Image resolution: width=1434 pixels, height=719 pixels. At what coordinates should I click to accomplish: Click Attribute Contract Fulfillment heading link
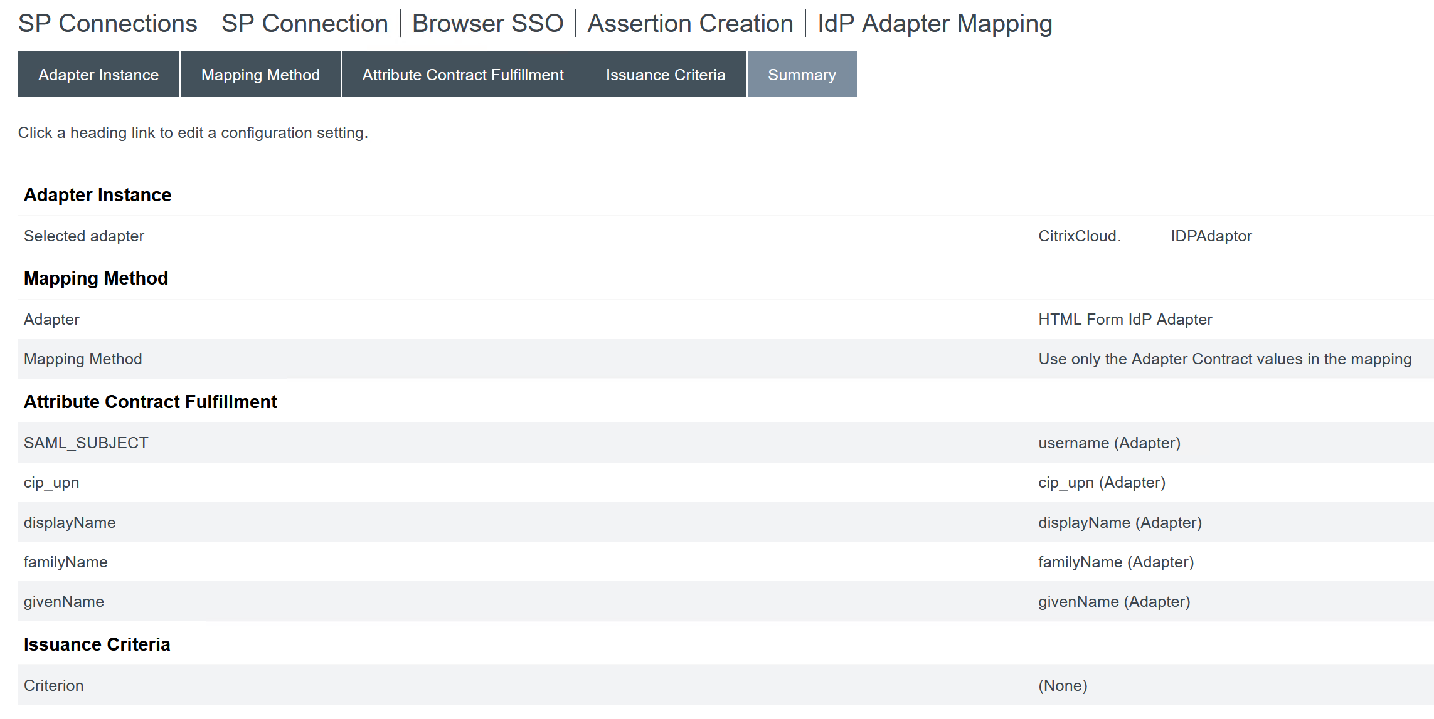(151, 402)
